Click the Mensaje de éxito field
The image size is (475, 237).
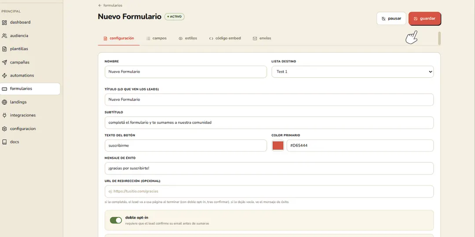[x=269, y=169]
